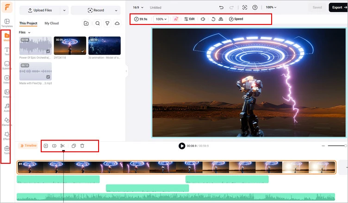Open the Audio sidebar panel
This screenshot has width=348, height=203.
point(7,107)
